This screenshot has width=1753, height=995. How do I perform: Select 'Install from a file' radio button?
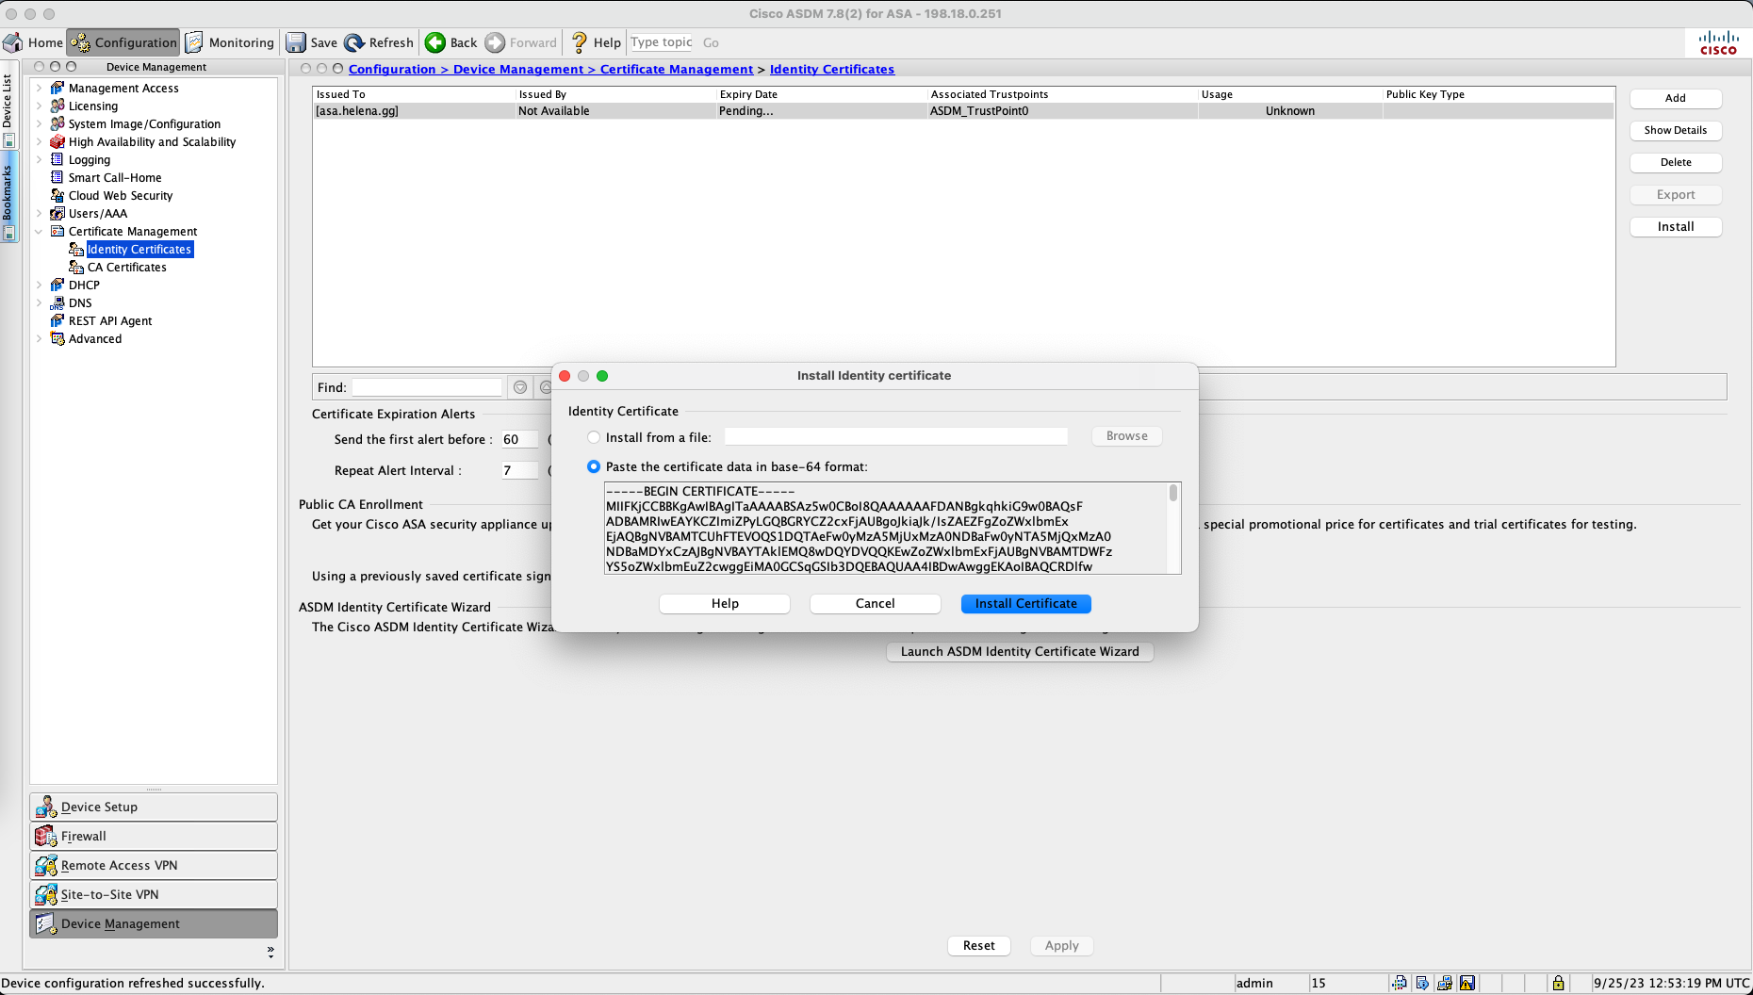pyautogui.click(x=594, y=437)
